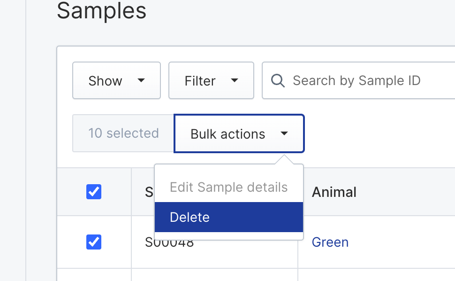Image resolution: width=455 pixels, height=281 pixels.
Task: Choose Delete from the bulk menu
Action: (x=229, y=217)
